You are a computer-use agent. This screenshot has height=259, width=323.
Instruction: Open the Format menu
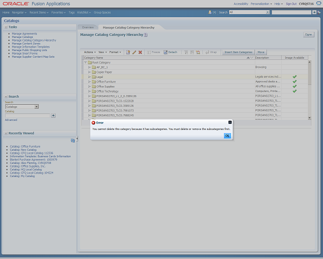[x=115, y=52]
